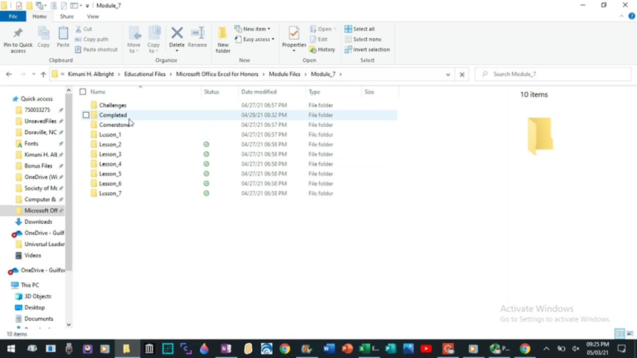The image size is (637, 358).
Task: Click Select none in ribbon
Action: pyautogui.click(x=363, y=39)
